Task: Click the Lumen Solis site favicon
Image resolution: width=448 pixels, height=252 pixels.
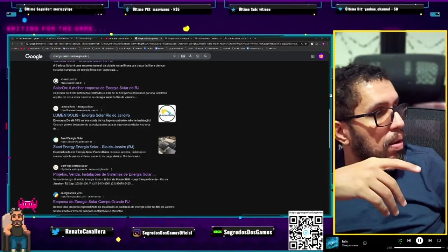Action: click(x=56, y=108)
